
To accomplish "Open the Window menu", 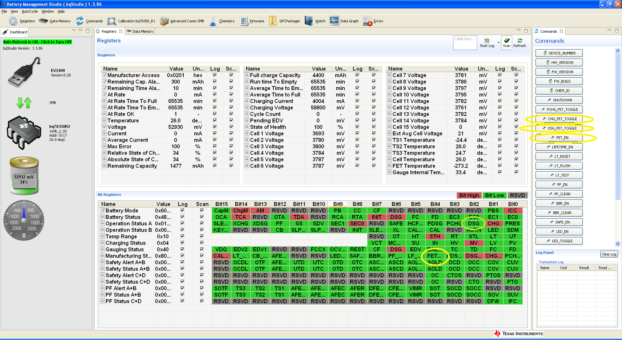I will (48, 11).
